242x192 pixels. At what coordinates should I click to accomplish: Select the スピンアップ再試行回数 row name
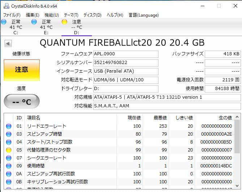[x=51, y=174]
